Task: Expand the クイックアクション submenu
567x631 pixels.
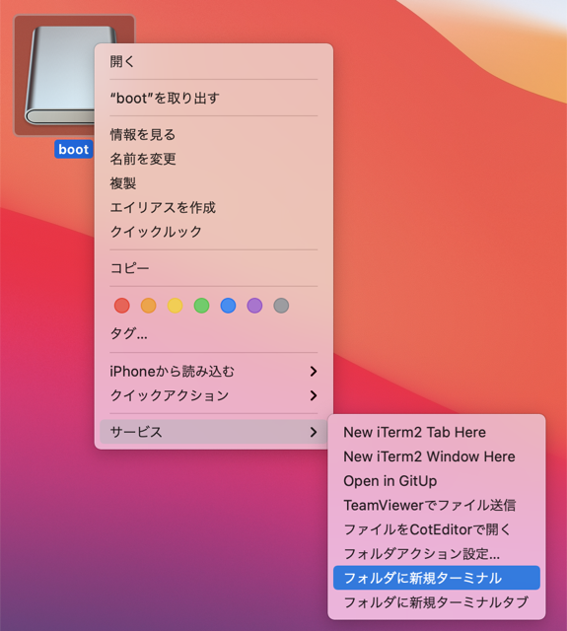Action: pos(214,395)
